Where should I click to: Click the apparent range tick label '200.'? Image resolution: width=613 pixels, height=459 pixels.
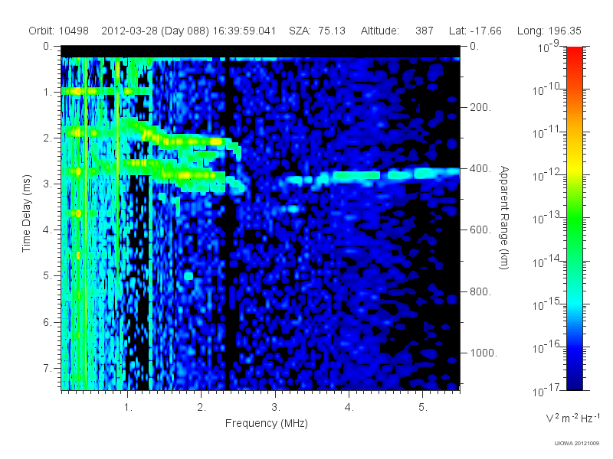click(x=480, y=107)
